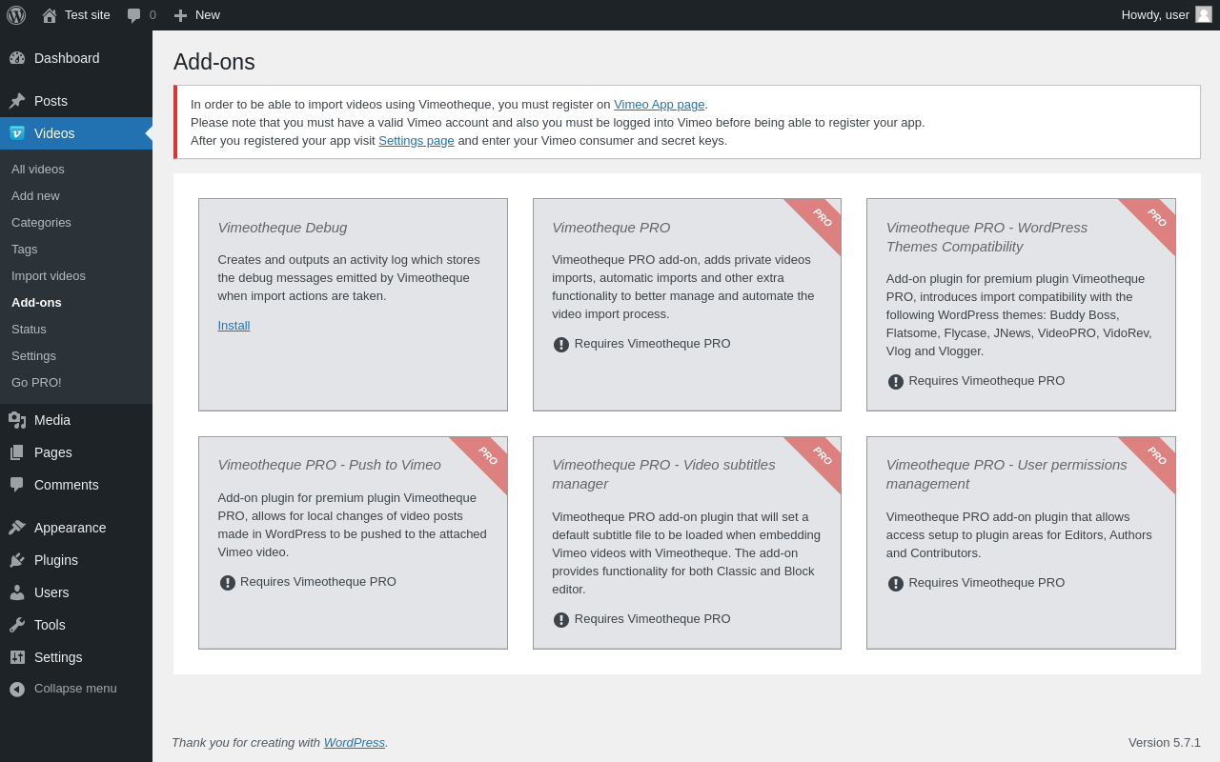Image resolution: width=1220 pixels, height=762 pixels.
Task: Open the Test site home icon
Action: (x=50, y=15)
